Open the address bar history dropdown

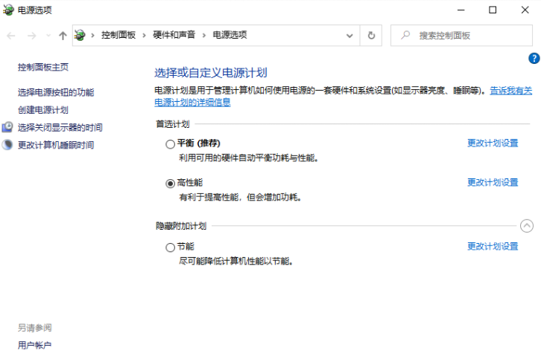click(x=349, y=36)
